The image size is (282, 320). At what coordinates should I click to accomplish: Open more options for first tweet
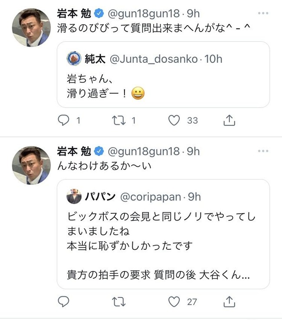click(x=263, y=13)
